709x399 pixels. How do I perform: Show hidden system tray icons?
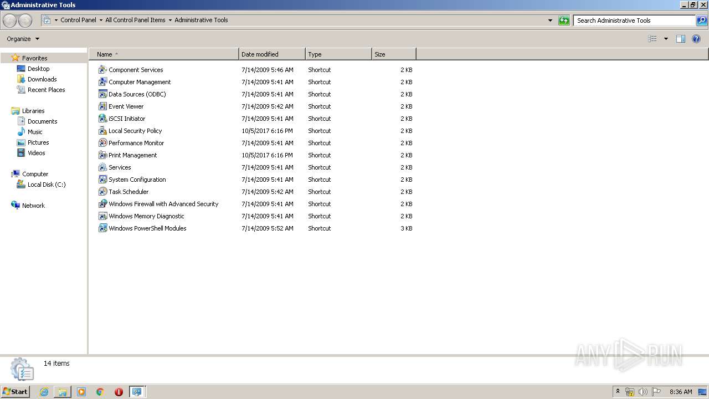618,391
